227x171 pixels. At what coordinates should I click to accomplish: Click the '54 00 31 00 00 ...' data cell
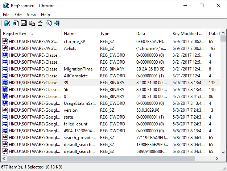click(x=152, y=97)
